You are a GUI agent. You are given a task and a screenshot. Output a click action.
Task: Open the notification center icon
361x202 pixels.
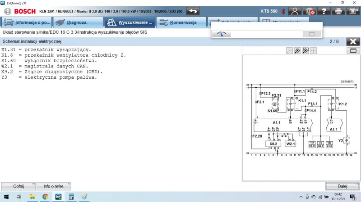click(x=352, y=197)
